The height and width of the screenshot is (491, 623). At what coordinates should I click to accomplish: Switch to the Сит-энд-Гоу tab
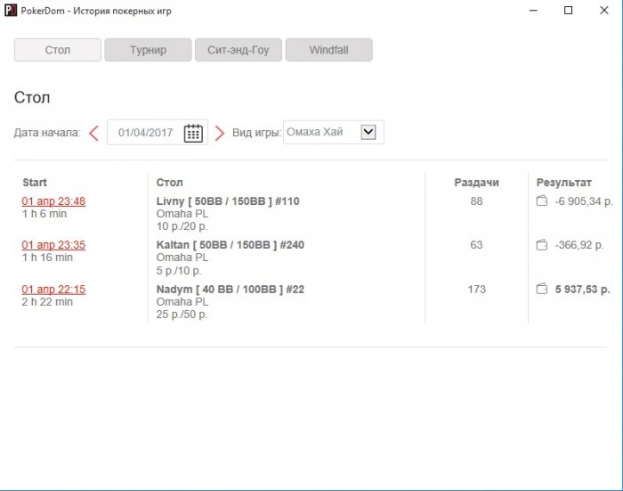tap(239, 50)
